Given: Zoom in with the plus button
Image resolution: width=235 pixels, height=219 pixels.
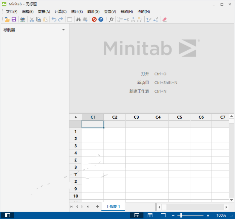Looking at the screenshot, I should (x=208, y=216).
